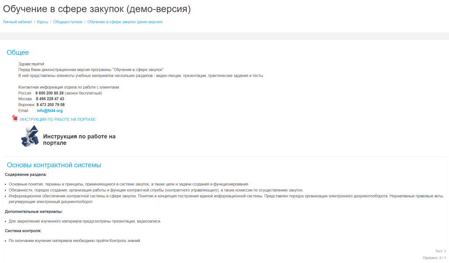Click the PDF file icon for the instruction
Image resolution: width=449 pixels, height=263 pixels.
tap(14, 119)
